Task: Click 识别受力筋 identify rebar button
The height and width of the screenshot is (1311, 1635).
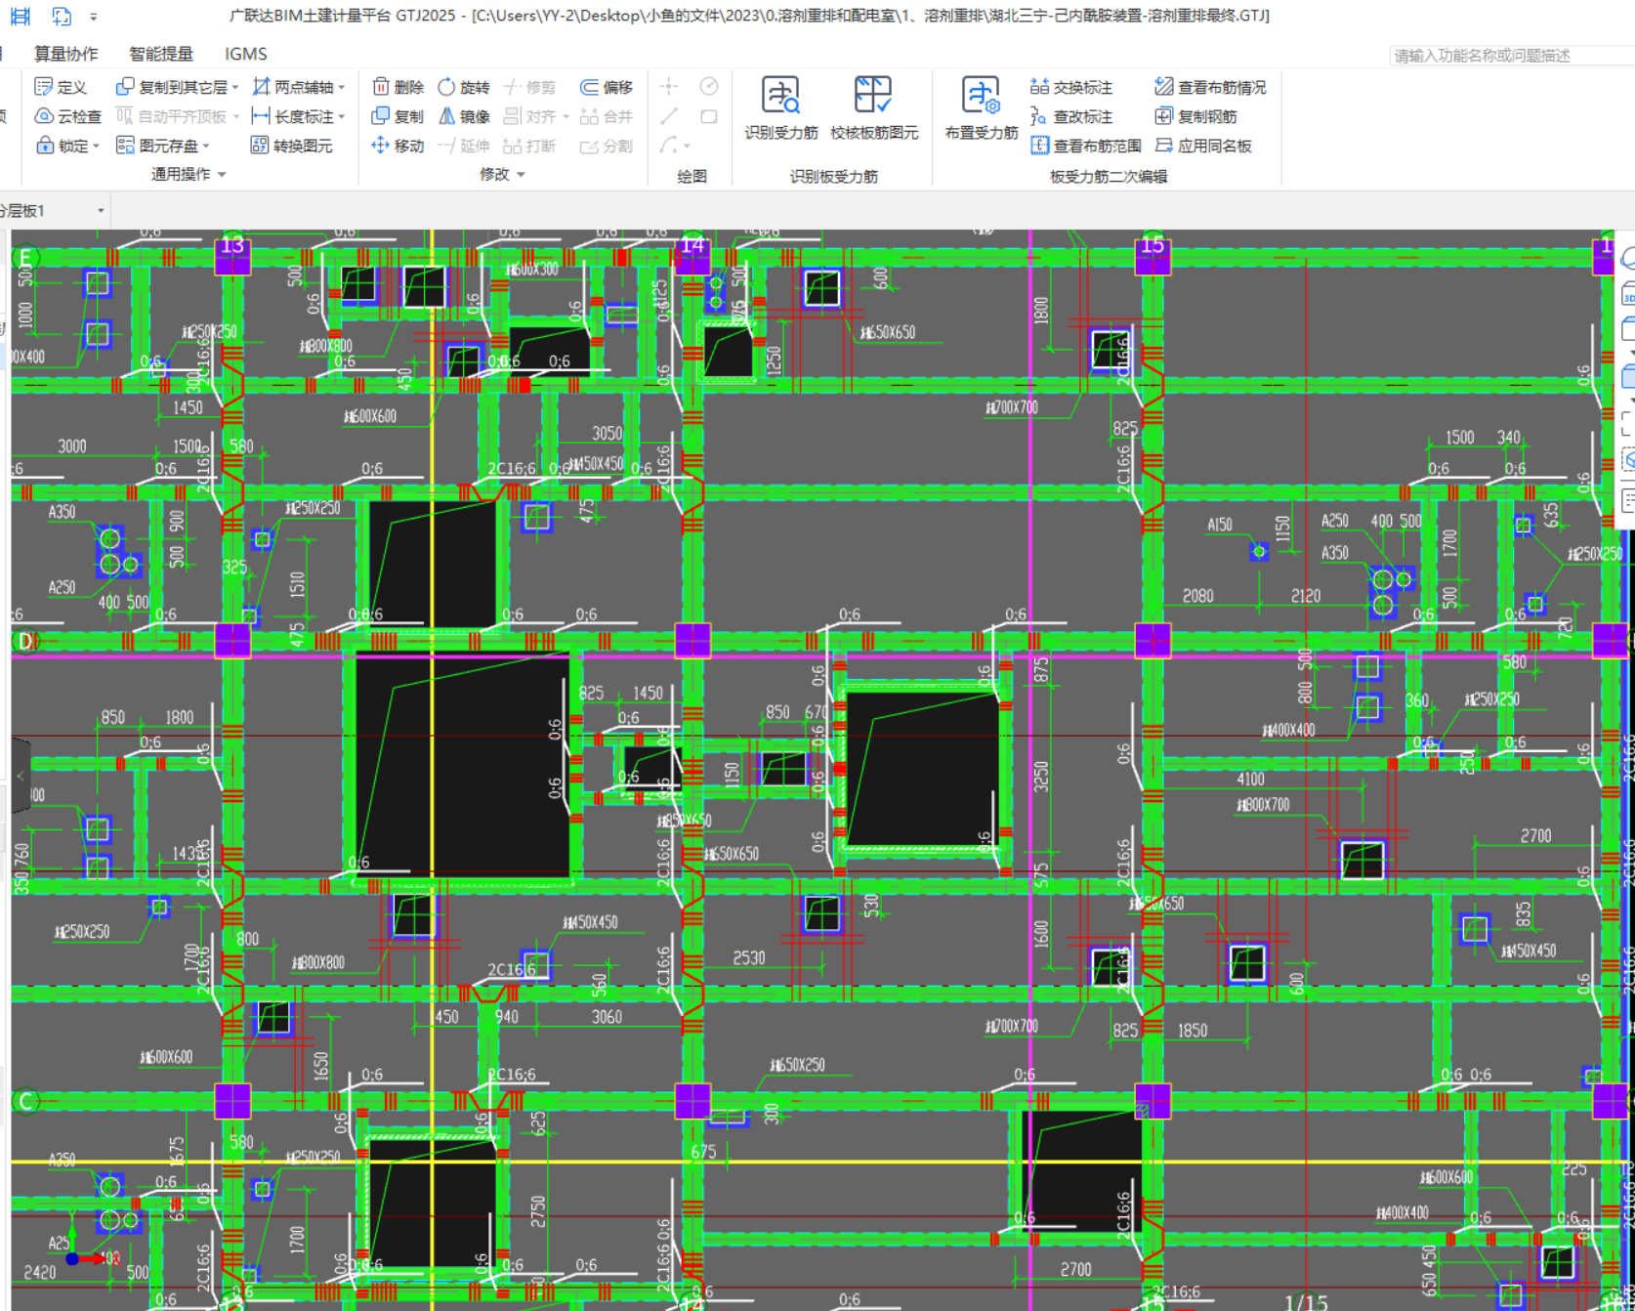Action: [x=781, y=108]
